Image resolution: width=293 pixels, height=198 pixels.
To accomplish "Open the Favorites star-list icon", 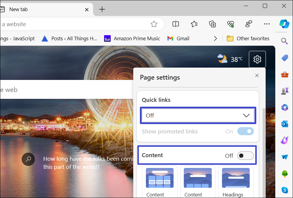I will (194, 24).
